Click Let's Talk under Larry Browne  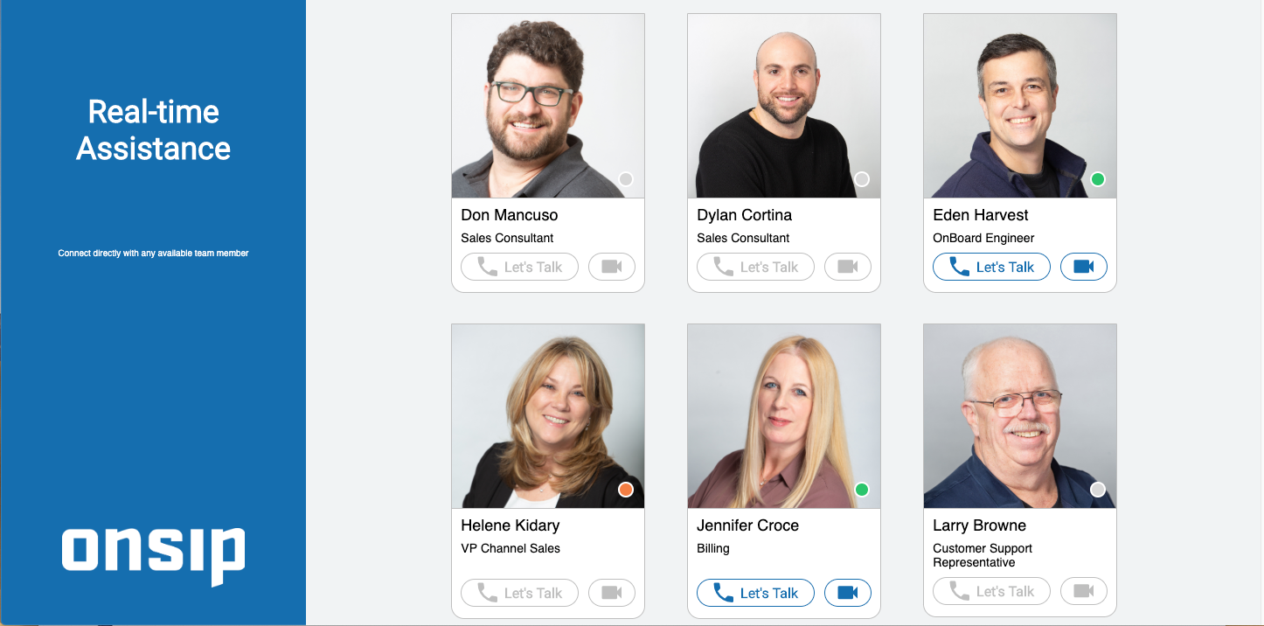click(x=991, y=591)
